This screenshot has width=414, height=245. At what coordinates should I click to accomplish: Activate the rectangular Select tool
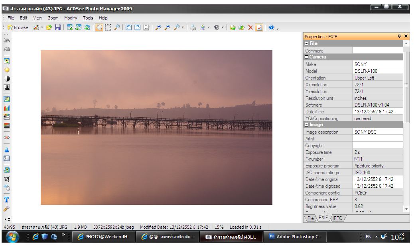[108, 27]
